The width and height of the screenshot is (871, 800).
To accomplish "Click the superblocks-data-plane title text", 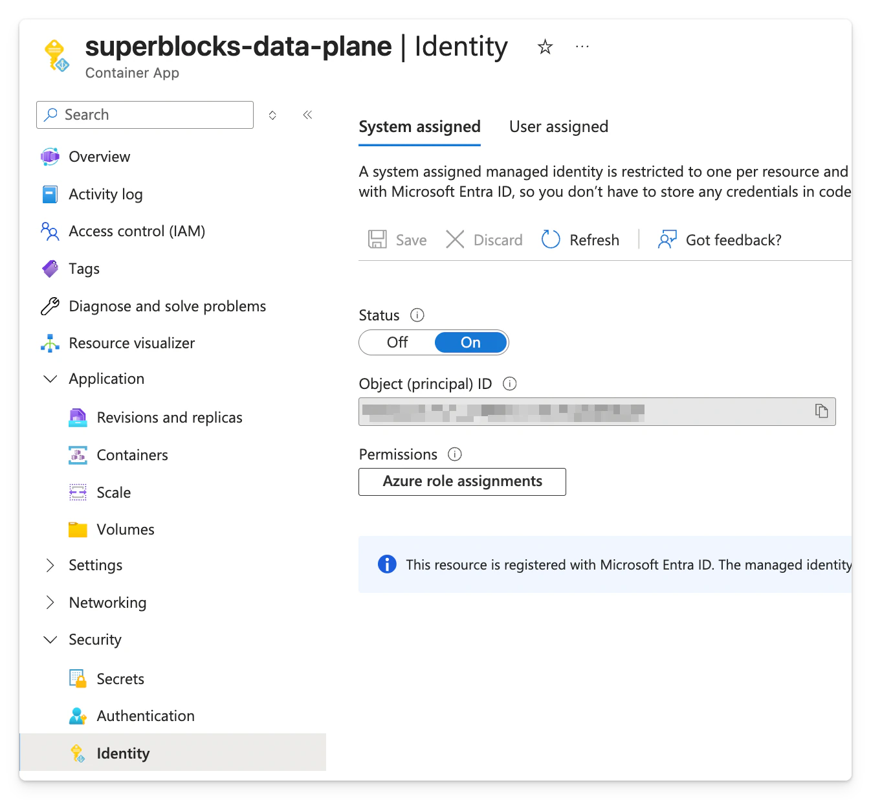I will [x=238, y=47].
